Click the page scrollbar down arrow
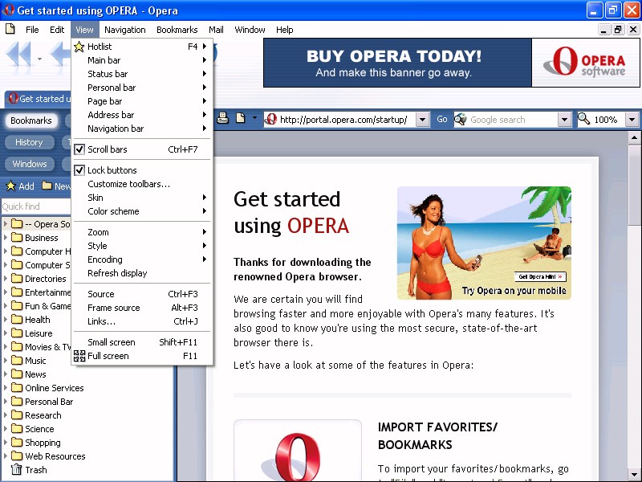The image size is (642, 482). (x=634, y=474)
